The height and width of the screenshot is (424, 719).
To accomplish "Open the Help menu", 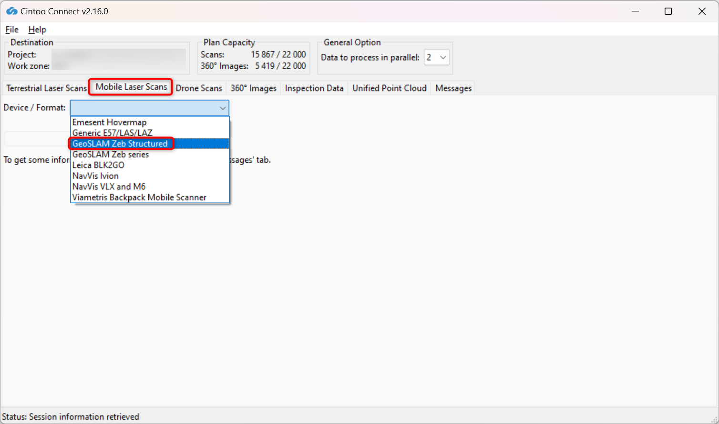I will tap(37, 30).
